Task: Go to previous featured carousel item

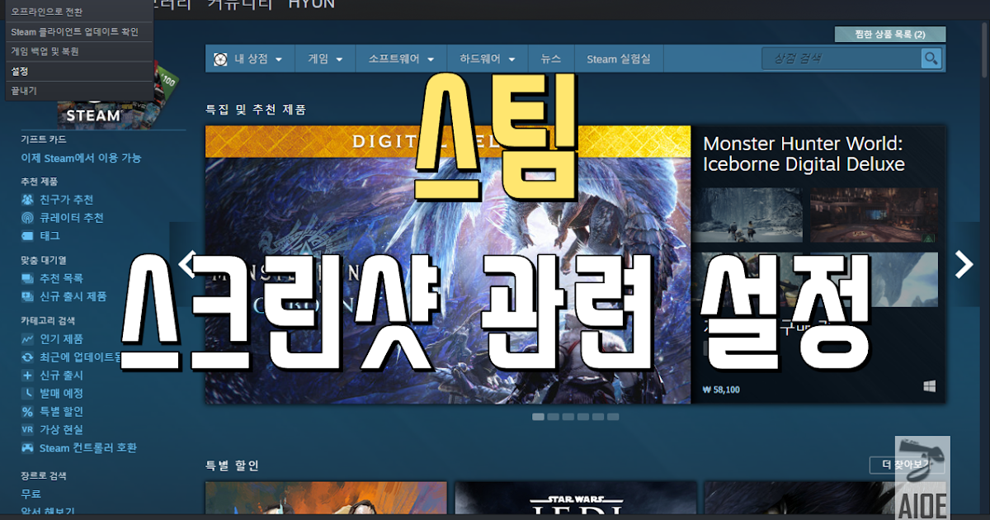Action: tap(186, 264)
